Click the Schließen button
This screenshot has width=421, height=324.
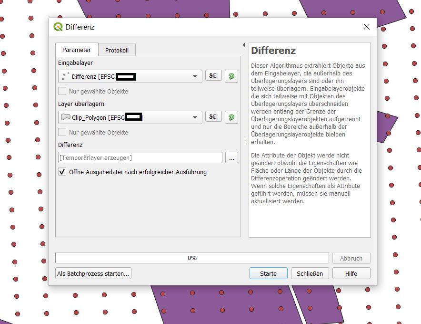click(x=310, y=273)
